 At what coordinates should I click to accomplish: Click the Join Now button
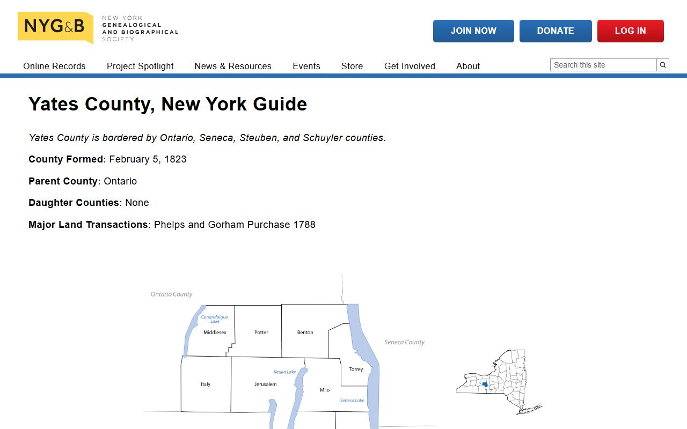tap(473, 31)
